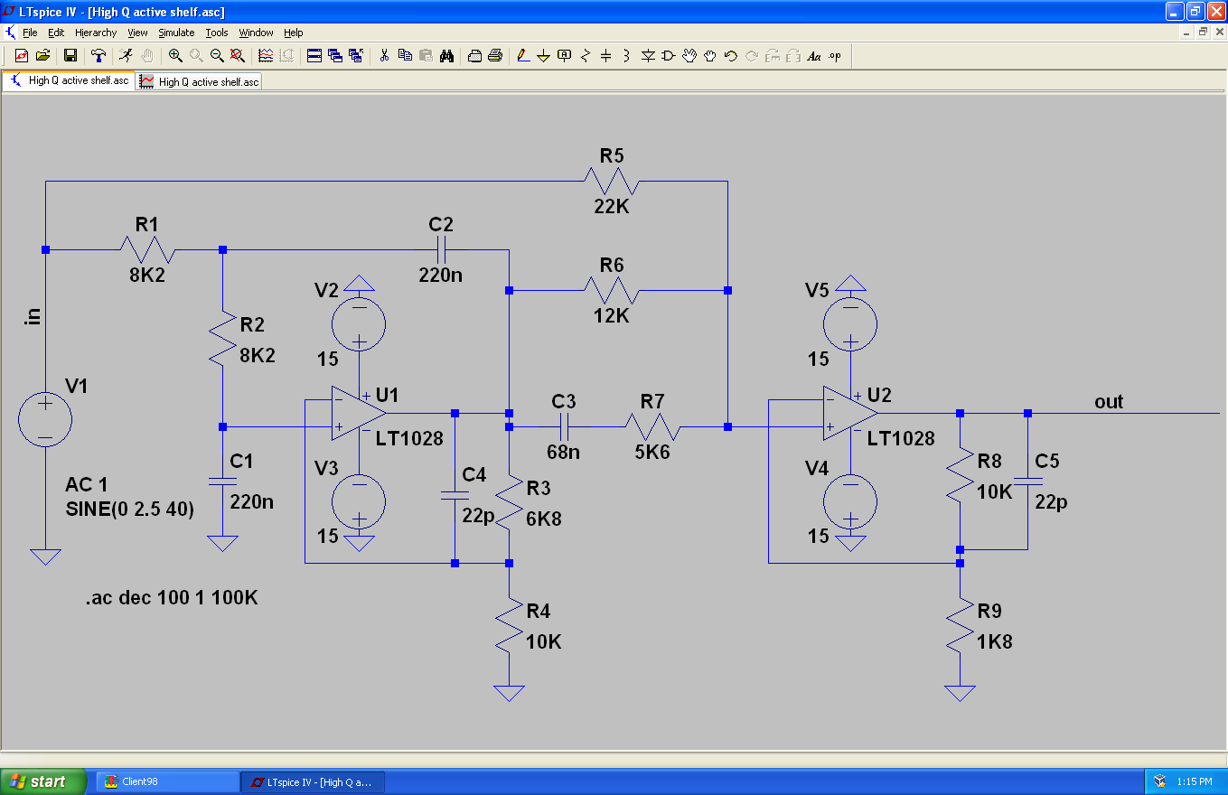1228x795 pixels.
Task: Open the Windows start menu
Action: pyautogui.click(x=43, y=781)
